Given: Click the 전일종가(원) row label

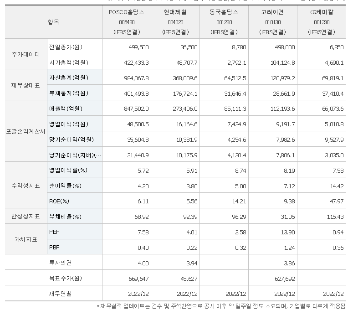Looking at the screenshot, I should pos(66,47).
